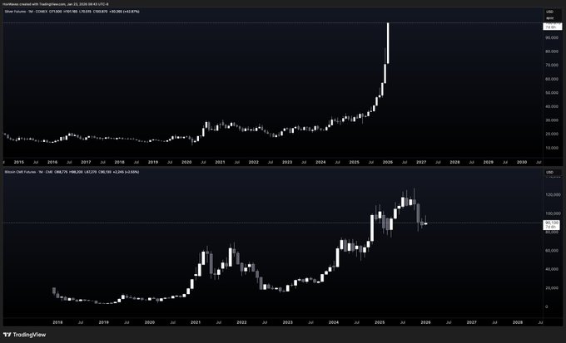Click the 2018 label on the Bitcoin time axis

(57, 322)
